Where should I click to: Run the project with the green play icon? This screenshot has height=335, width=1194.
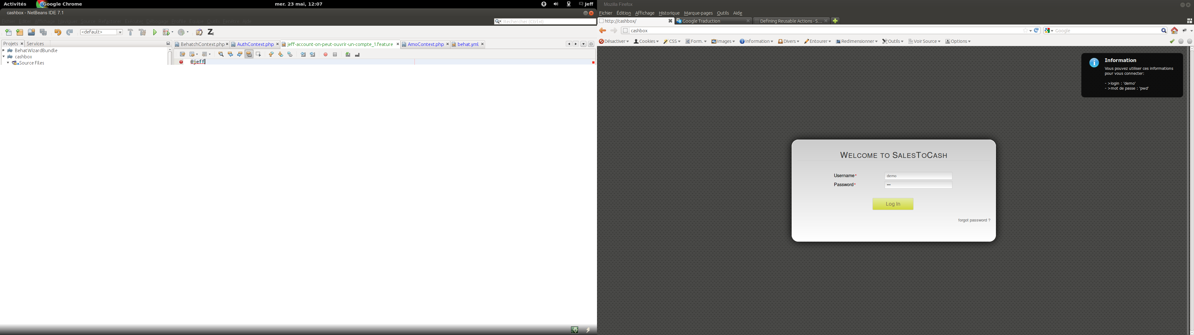(155, 32)
